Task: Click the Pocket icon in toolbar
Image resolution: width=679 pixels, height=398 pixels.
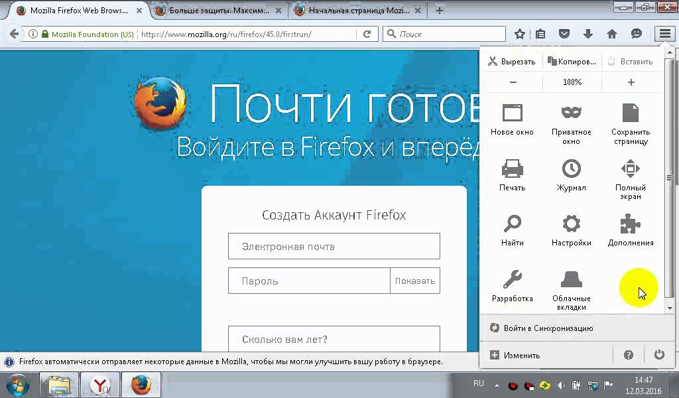Action: point(564,34)
